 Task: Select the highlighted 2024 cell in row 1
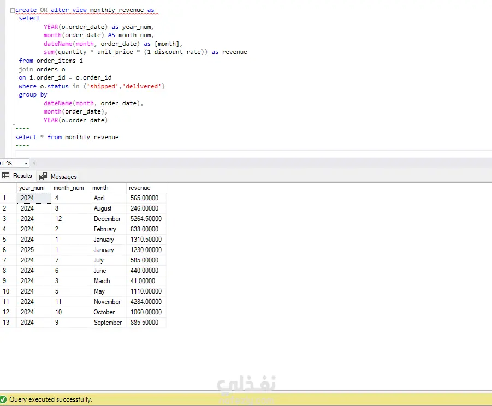(x=34, y=198)
